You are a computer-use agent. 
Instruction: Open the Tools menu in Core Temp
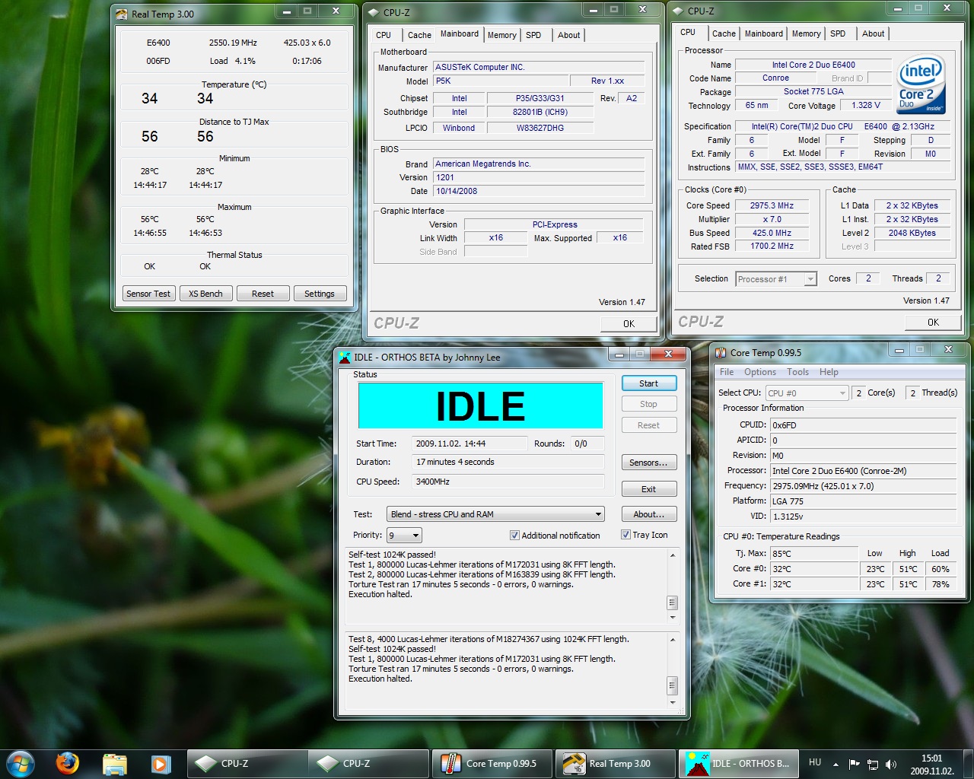tap(797, 372)
